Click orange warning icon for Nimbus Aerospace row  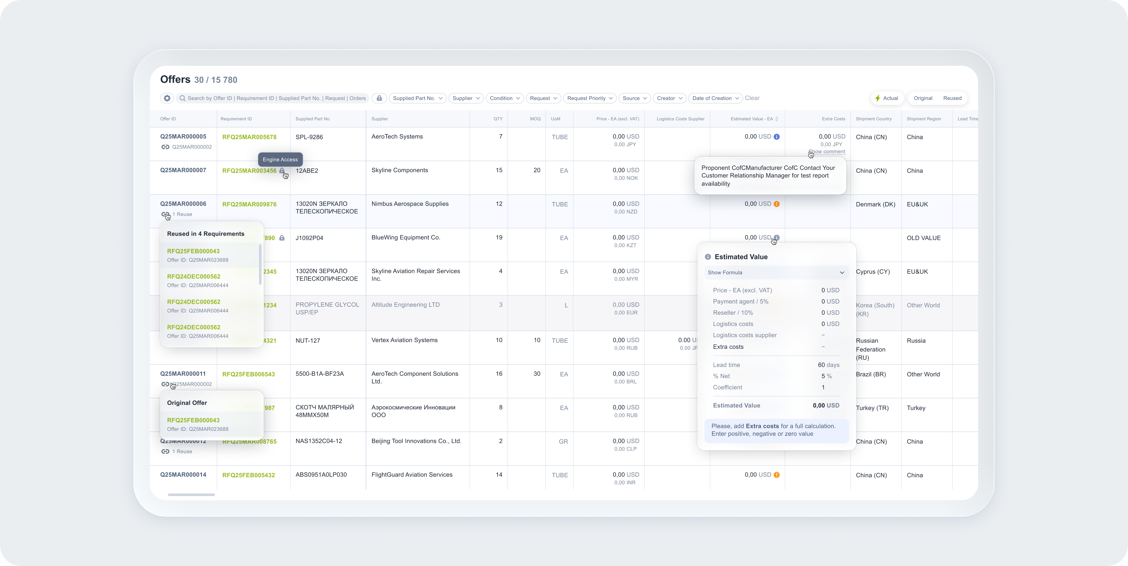point(776,204)
